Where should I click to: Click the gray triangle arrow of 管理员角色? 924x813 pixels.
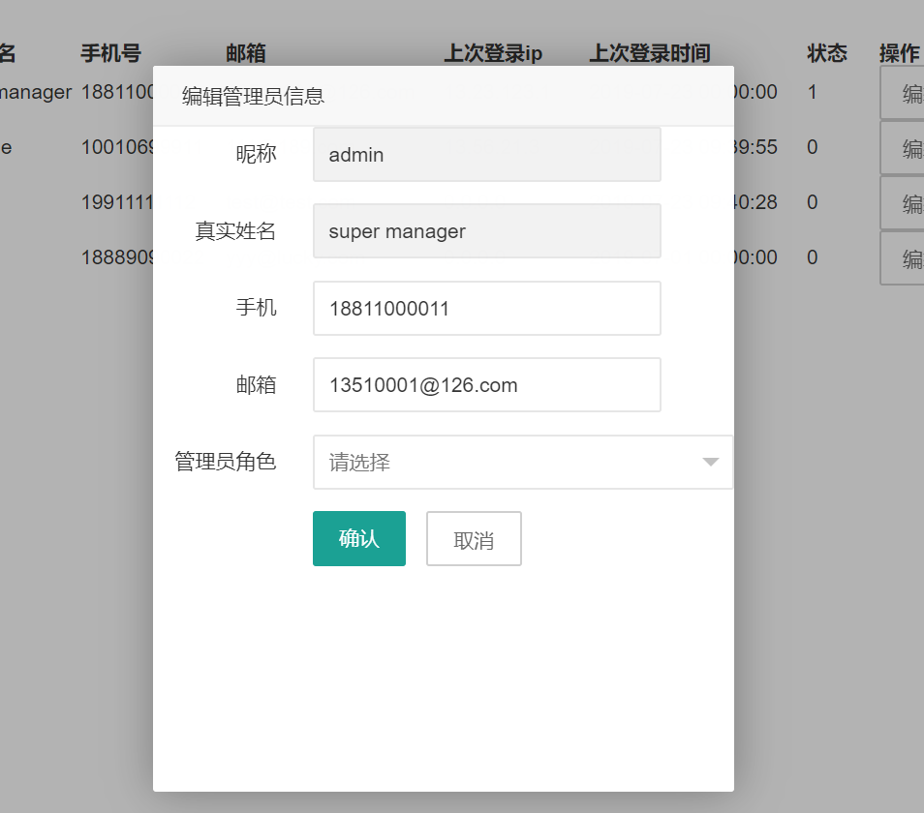(711, 462)
